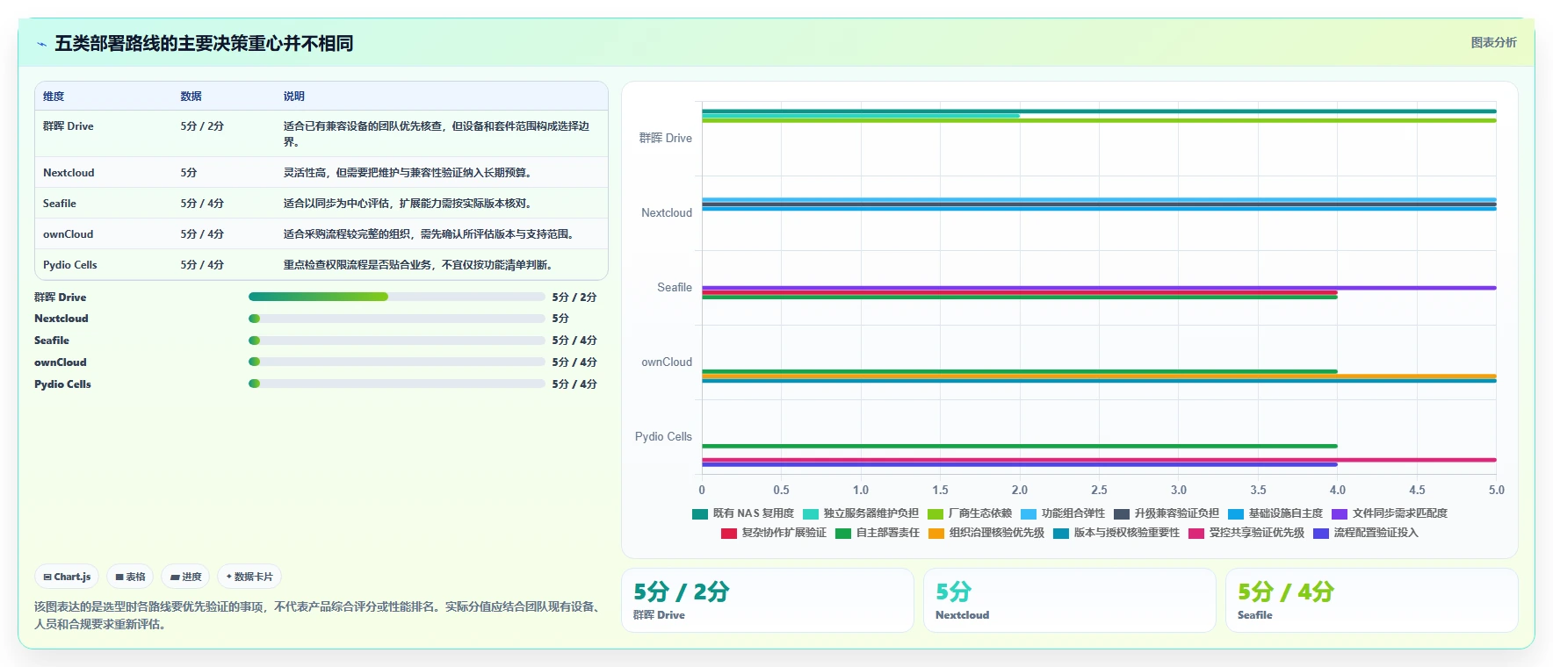1553x667 pixels.
Task: Select the 数据卡片 tag
Action: click(x=249, y=577)
